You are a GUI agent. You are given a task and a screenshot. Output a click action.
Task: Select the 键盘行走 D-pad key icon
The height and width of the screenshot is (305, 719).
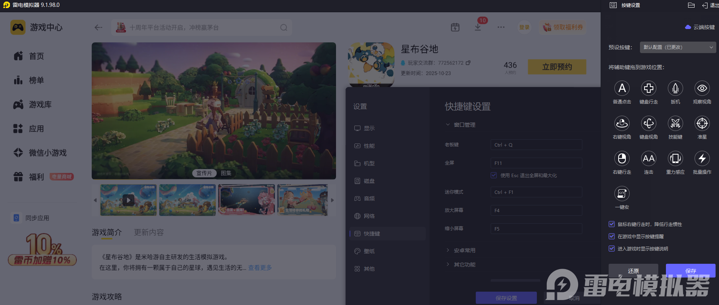click(x=649, y=88)
